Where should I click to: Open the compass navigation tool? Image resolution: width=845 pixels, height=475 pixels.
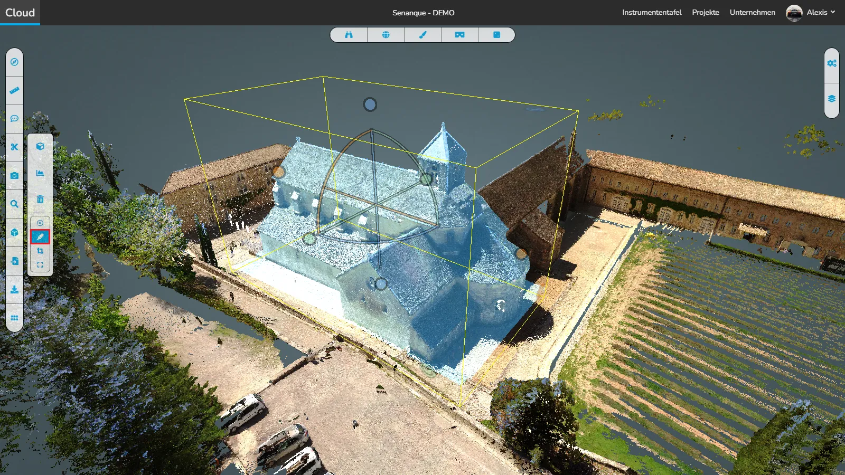pyautogui.click(x=14, y=62)
